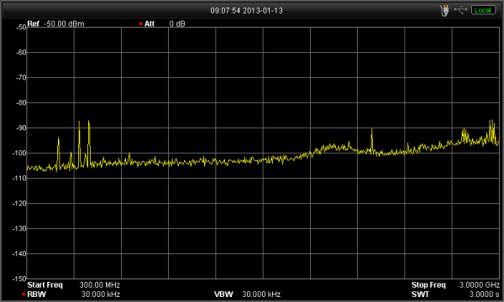Click the -100 y-axis scale label
This screenshot has width=504, height=302.
pyautogui.click(x=19, y=153)
